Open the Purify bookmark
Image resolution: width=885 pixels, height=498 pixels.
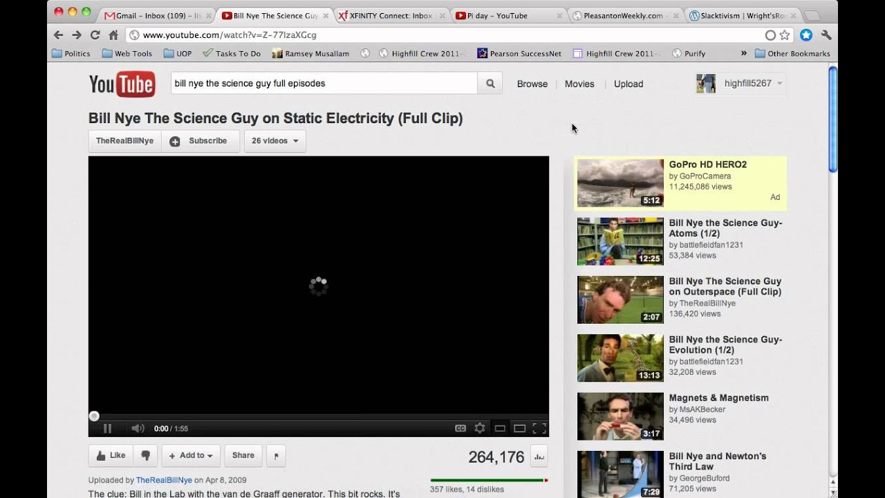point(689,53)
